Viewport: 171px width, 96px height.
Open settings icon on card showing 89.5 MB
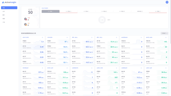click(x=92, y=37)
